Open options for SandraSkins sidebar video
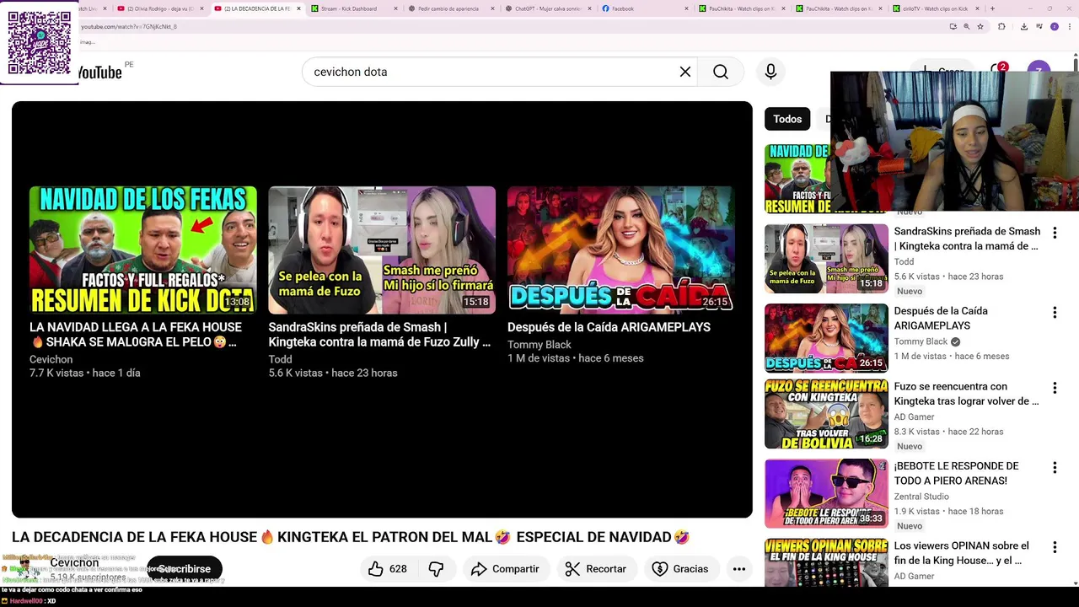1079x607 pixels. coord(1055,233)
